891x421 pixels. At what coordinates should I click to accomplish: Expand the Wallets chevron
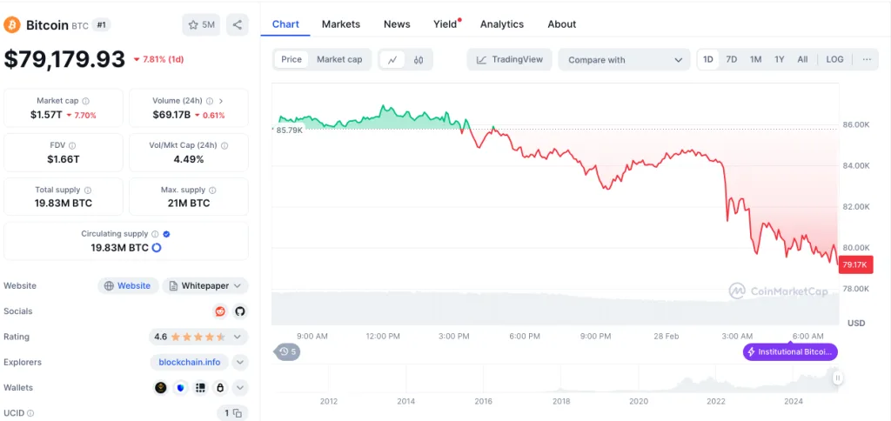240,388
